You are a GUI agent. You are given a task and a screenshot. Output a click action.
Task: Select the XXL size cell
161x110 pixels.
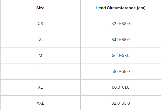pos(40,103)
